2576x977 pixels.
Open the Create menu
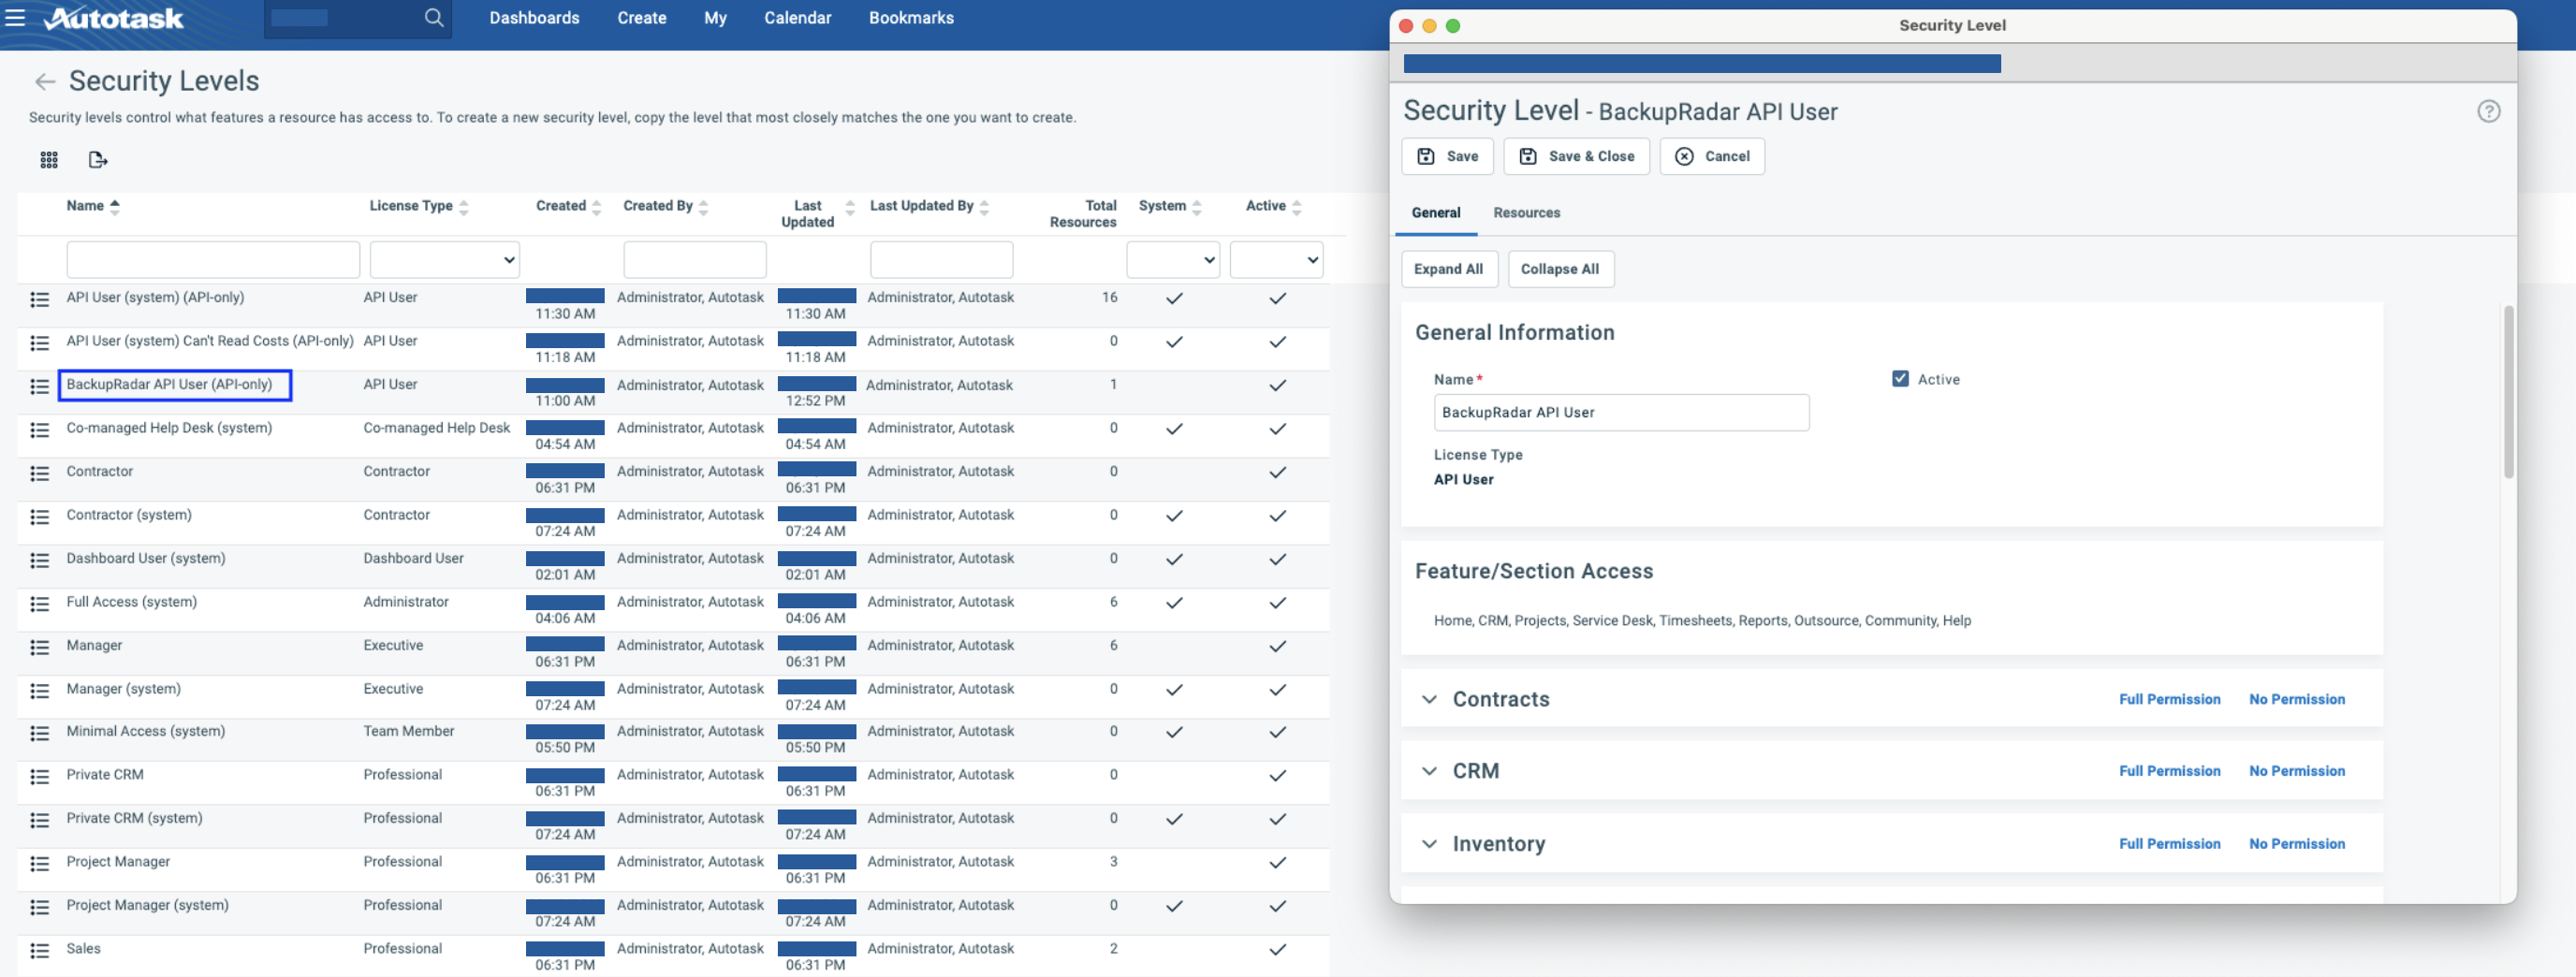coord(642,18)
